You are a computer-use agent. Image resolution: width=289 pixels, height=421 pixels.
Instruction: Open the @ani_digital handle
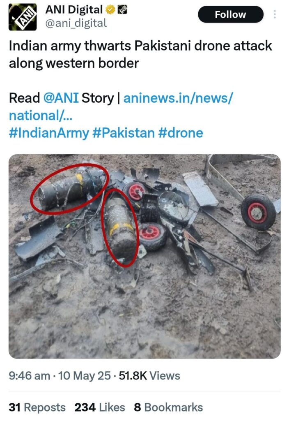pos(76,23)
